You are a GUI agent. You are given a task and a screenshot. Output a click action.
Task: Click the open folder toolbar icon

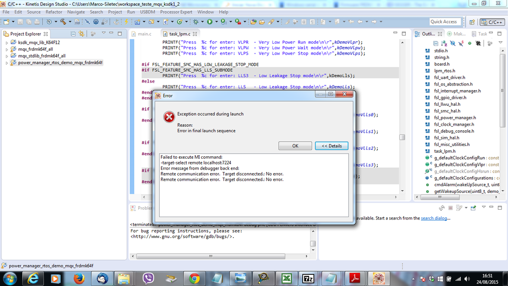tap(262, 22)
